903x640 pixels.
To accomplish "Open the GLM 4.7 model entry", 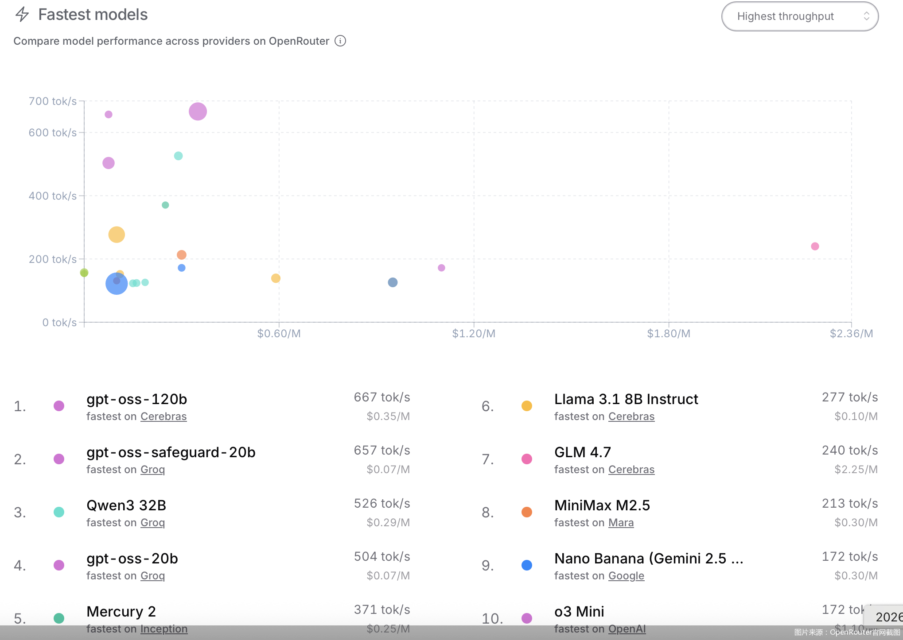I will (x=583, y=452).
